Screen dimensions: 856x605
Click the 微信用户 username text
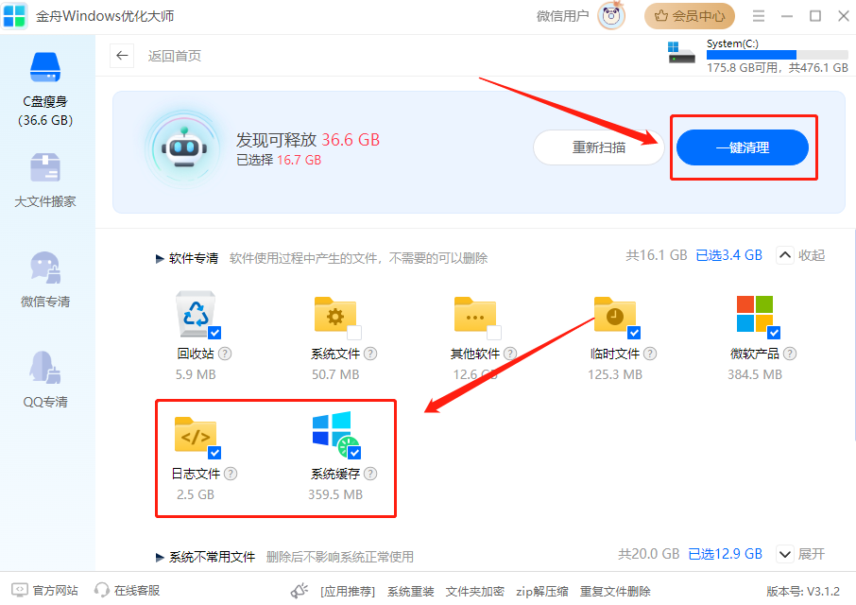[x=563, y=16]
